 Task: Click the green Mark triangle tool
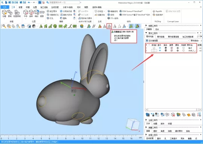pyautogui.click(x=41, y=26)
